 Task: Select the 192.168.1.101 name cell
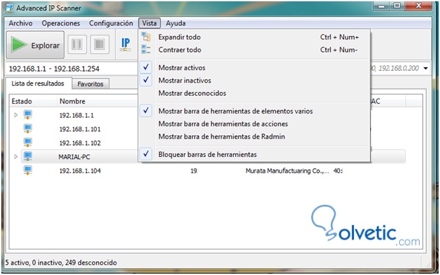point(80,129)
